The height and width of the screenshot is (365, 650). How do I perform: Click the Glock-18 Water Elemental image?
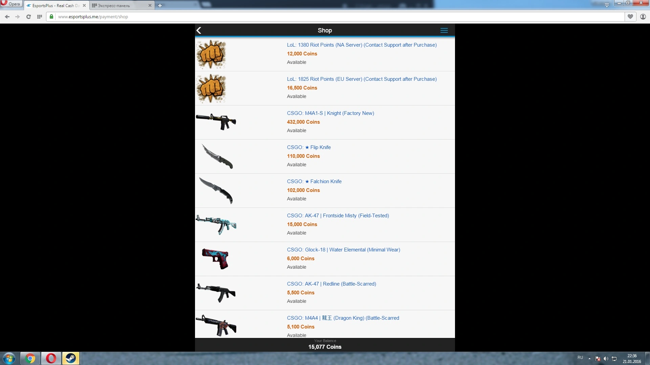[x=215, y=259]
